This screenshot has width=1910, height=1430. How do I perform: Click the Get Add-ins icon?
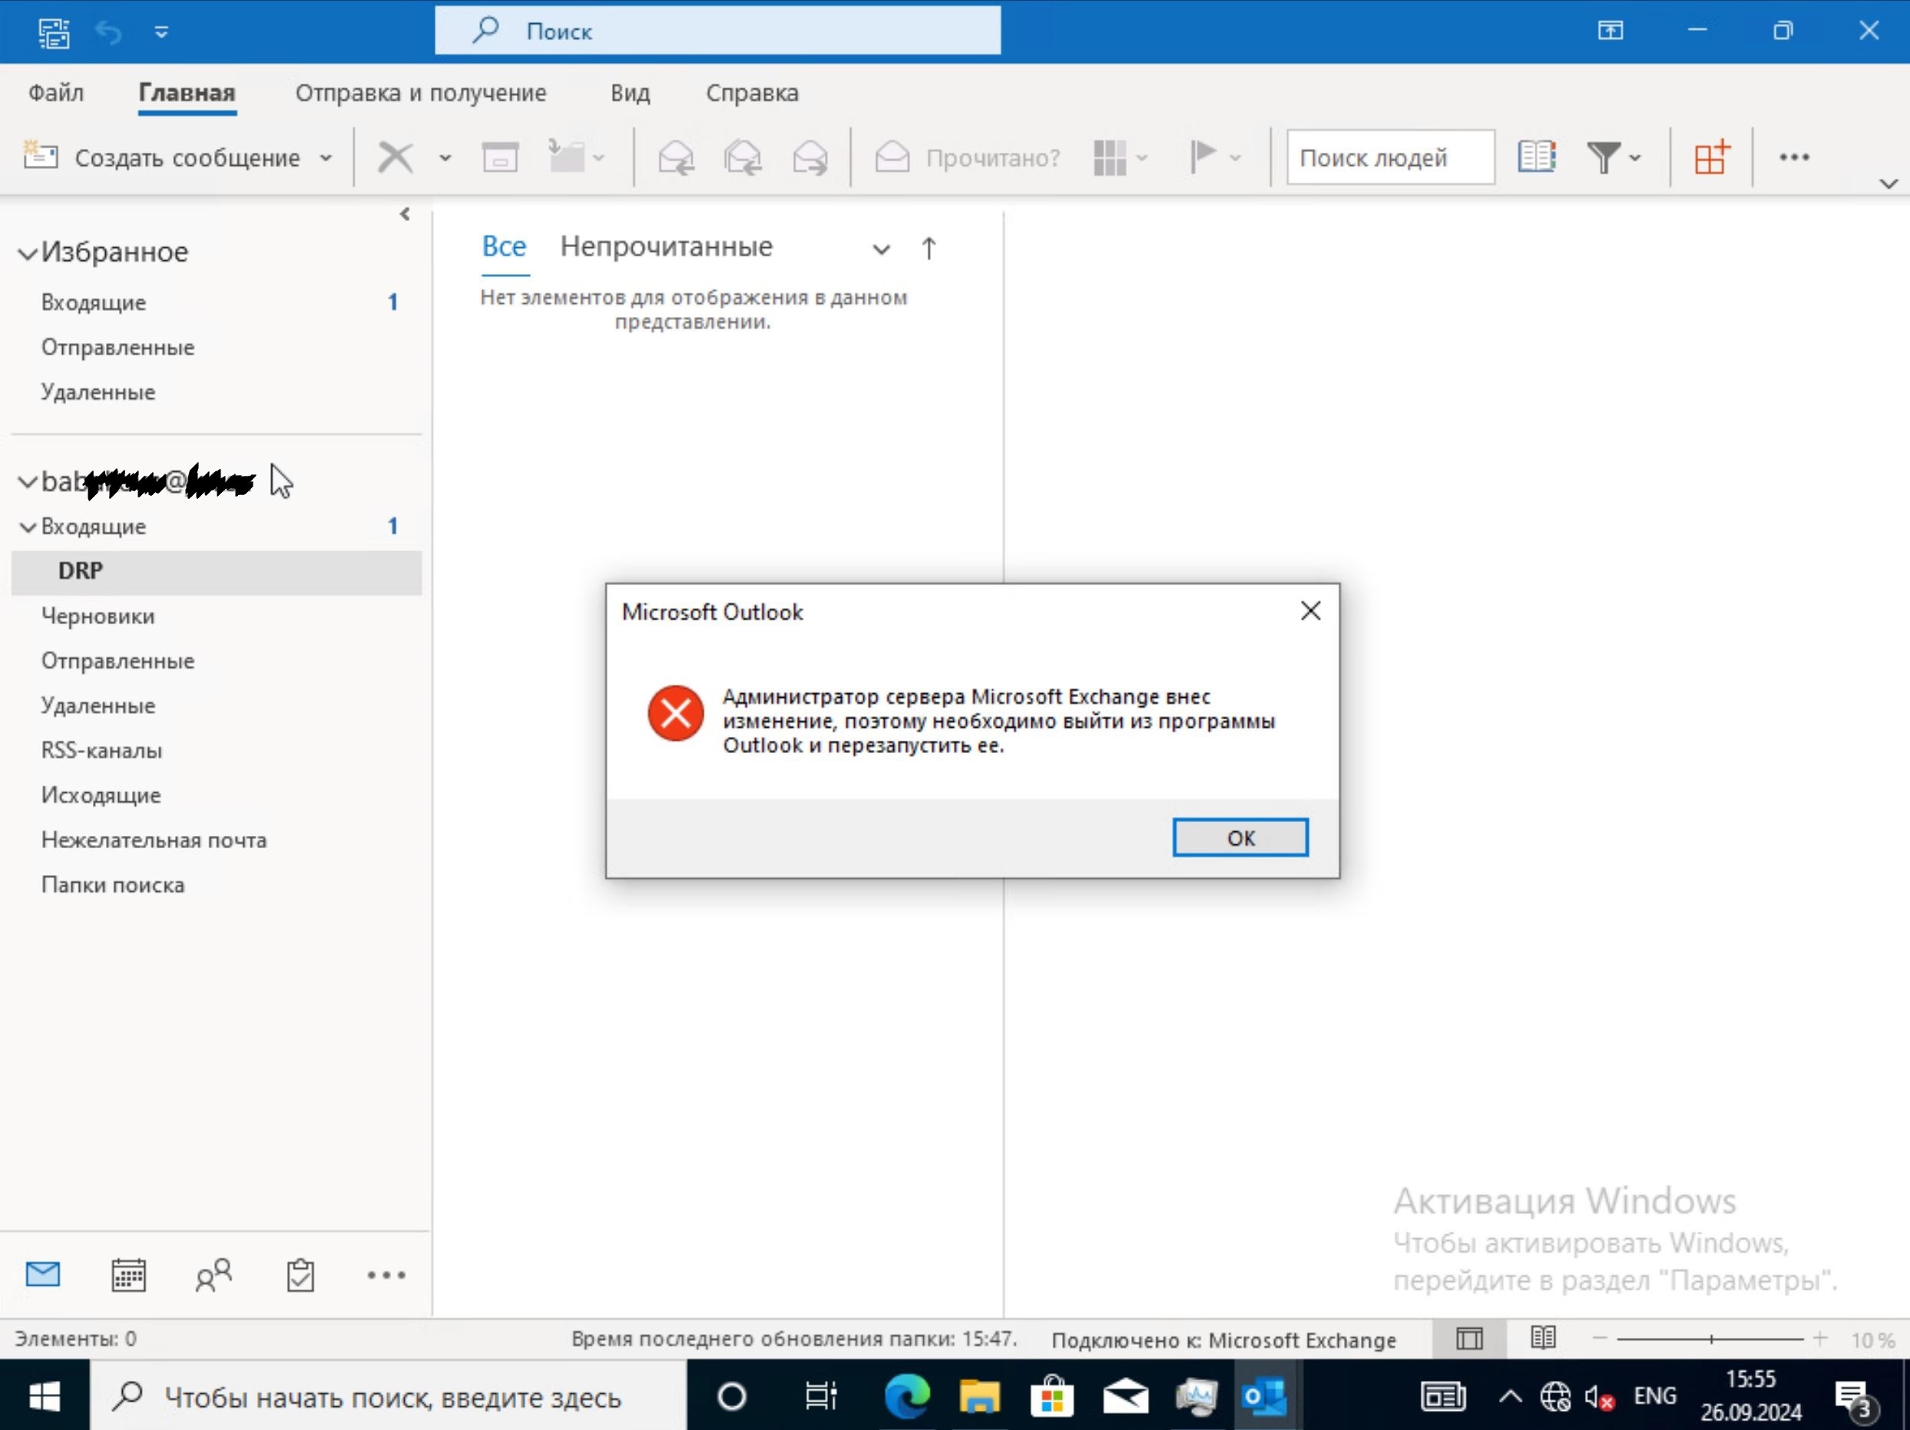[x=1711, y=157]
